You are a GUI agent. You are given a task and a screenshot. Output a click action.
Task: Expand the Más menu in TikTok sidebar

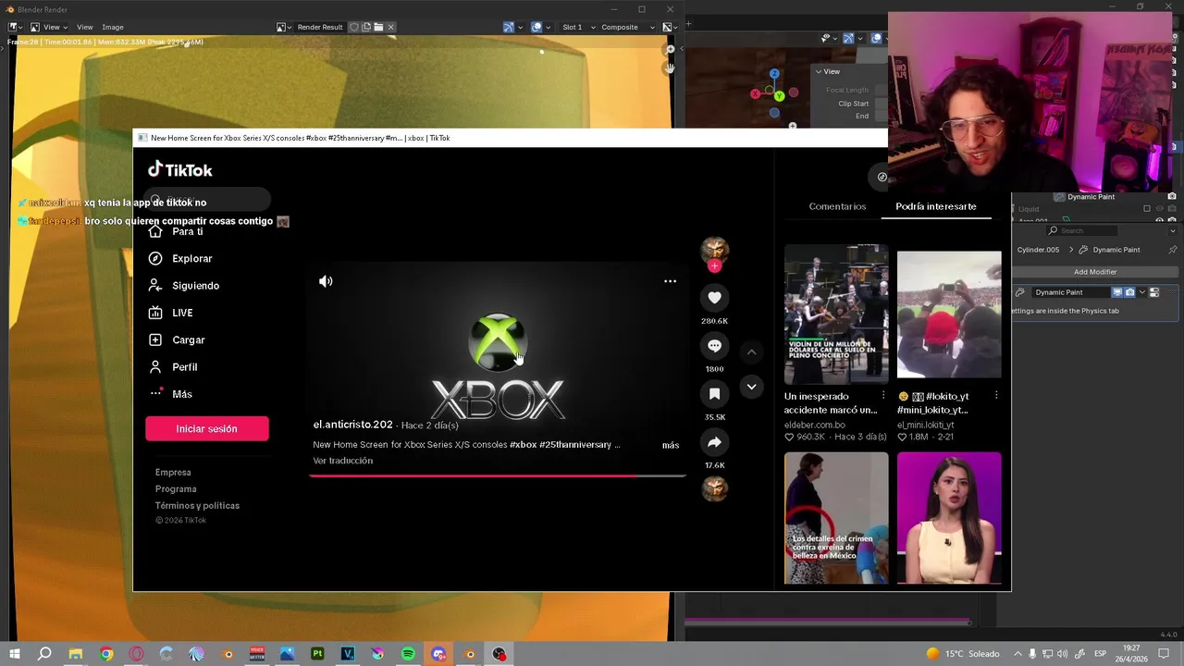171,394
